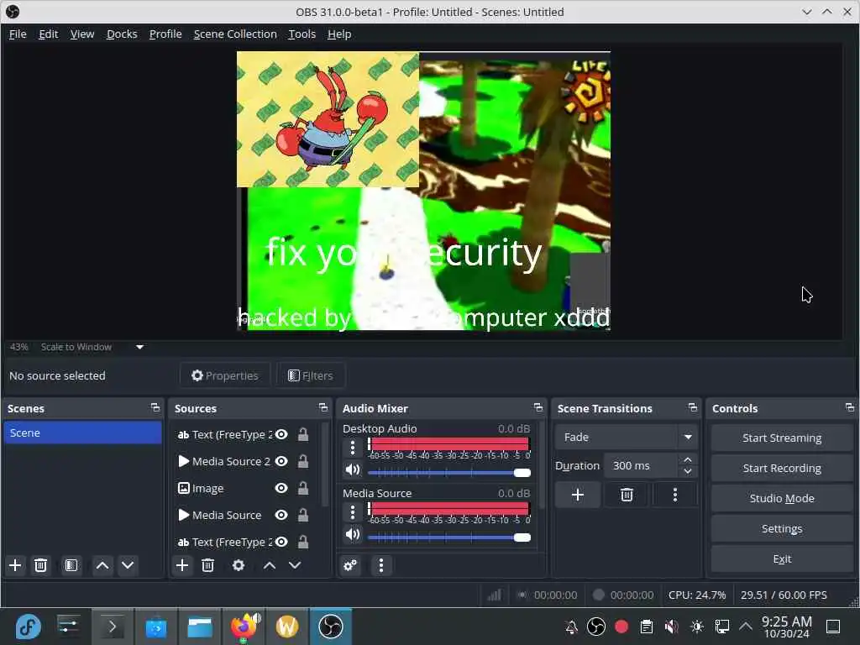860x645 pixels.
Task: Open OBS Settings button
Action: (782, 528)
